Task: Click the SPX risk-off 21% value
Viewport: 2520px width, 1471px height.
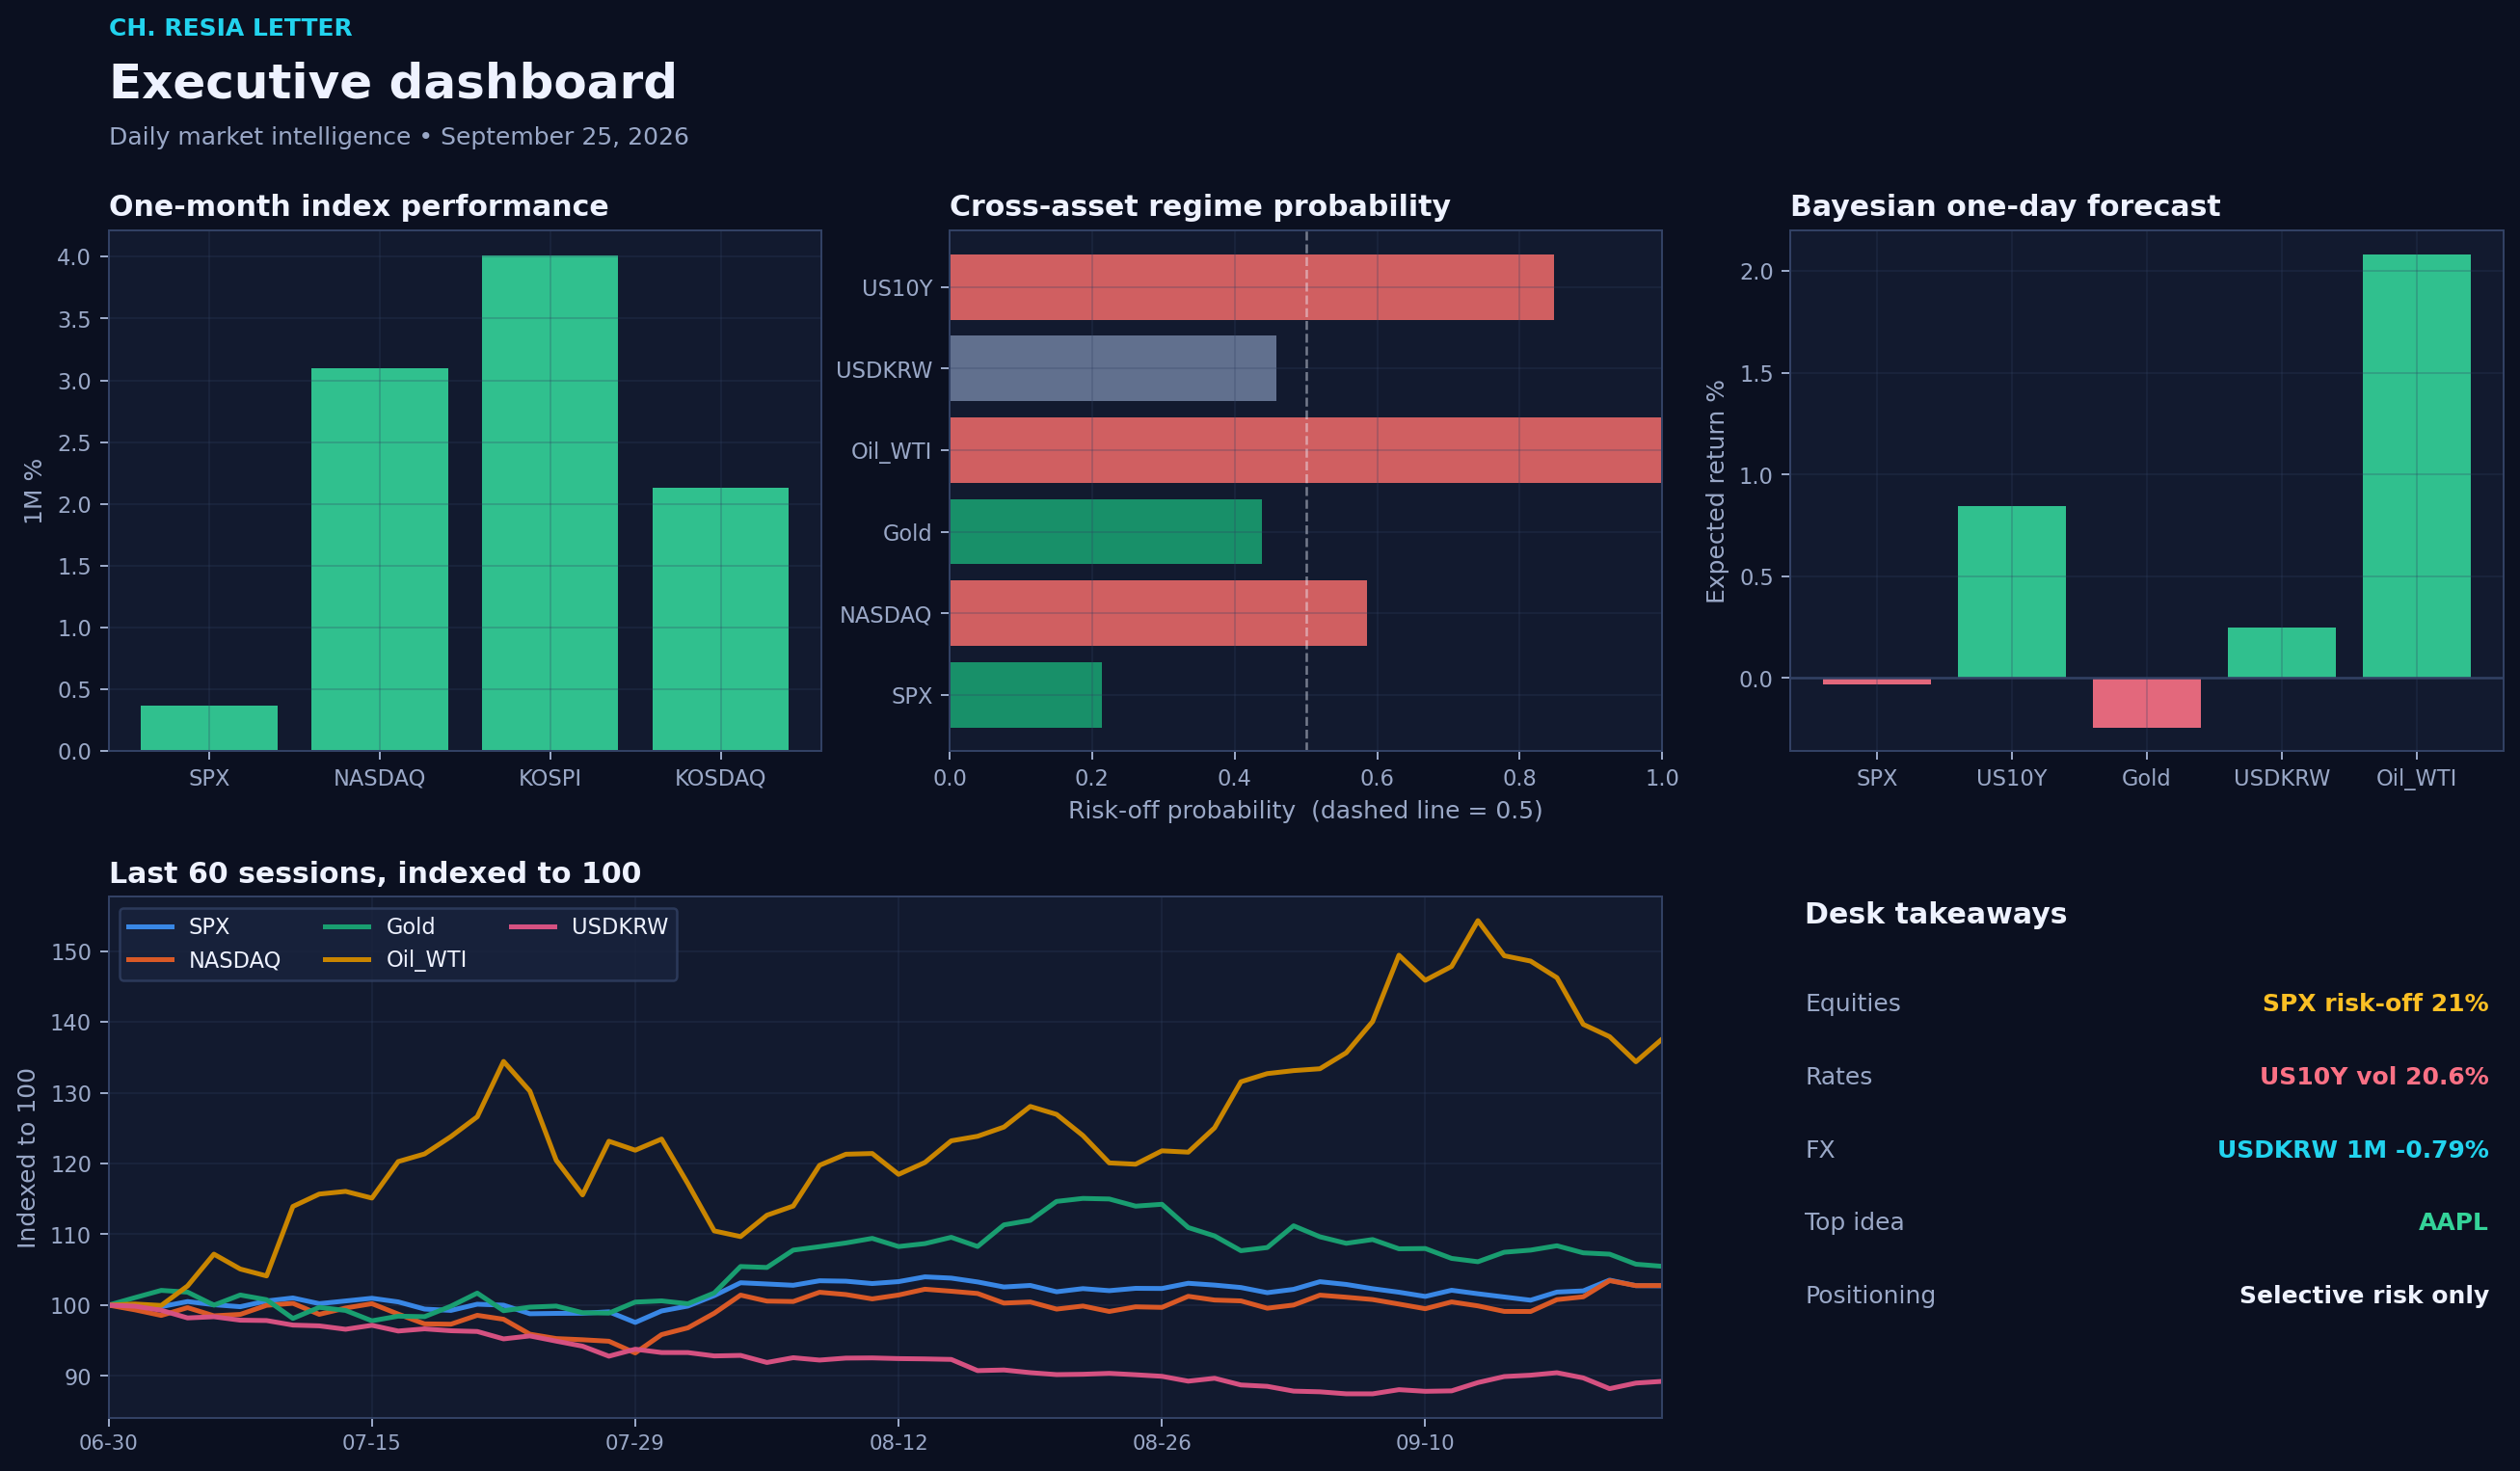Action: [2375, 1003]
